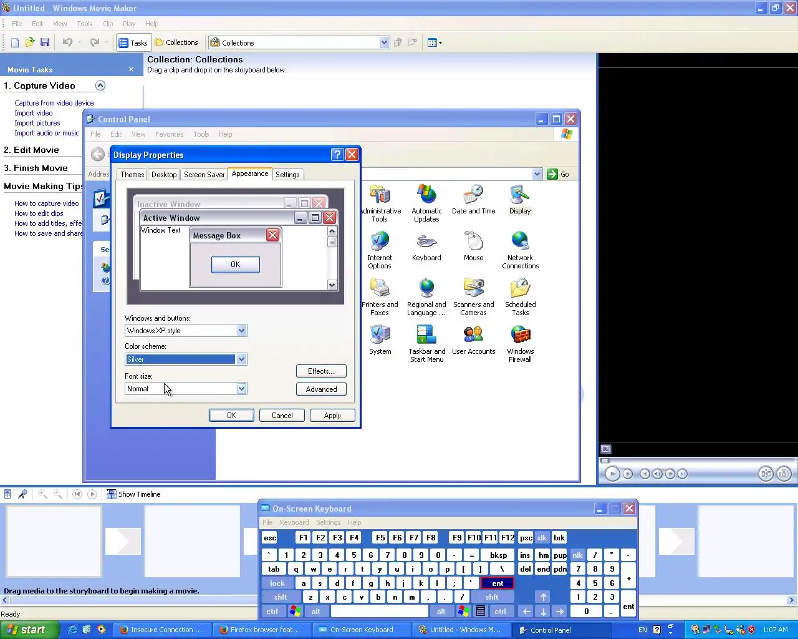The image size is (798, 639).
Task: Open the Play menu in Movie Maker
Action: (x=129, y=24)
